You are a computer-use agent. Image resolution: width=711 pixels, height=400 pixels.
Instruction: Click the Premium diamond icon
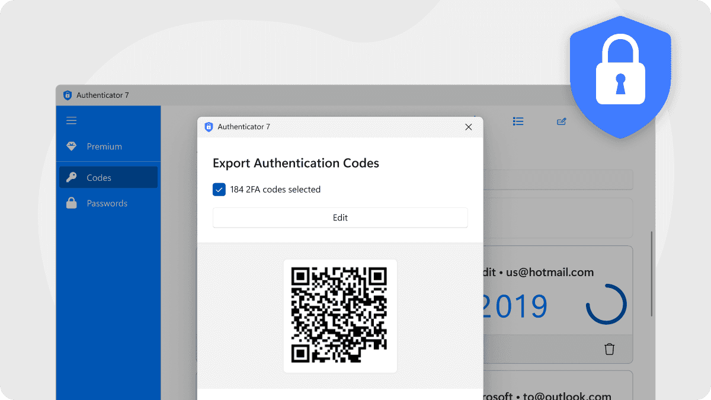[71, 146]
